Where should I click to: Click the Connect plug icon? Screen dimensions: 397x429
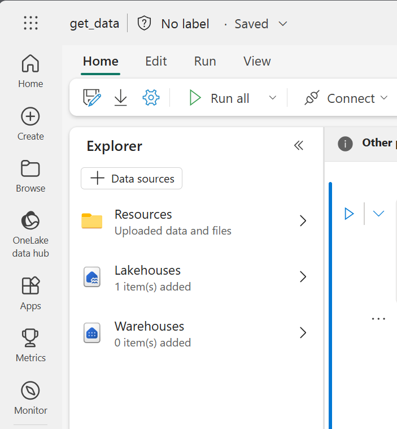pos(312,98)
